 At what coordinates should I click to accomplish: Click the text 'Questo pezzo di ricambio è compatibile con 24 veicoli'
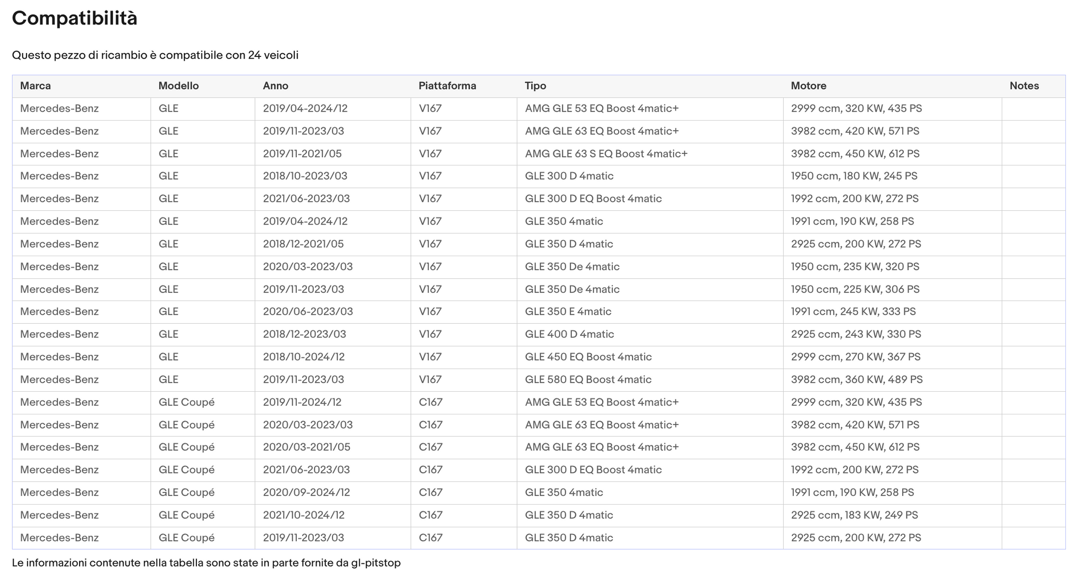(x=156, y=55)
